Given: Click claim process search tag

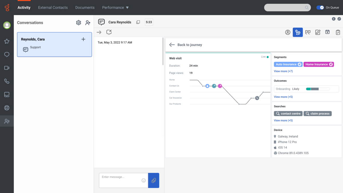Looking at the screenshot, I should click(318, 114).
